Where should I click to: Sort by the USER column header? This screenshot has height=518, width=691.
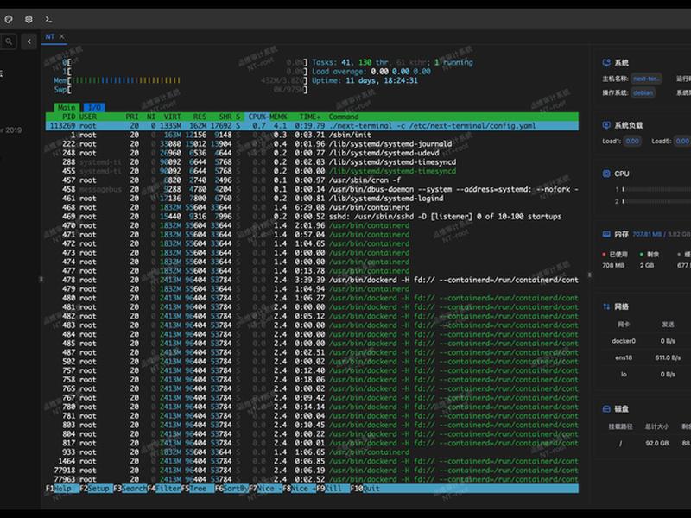88,117
